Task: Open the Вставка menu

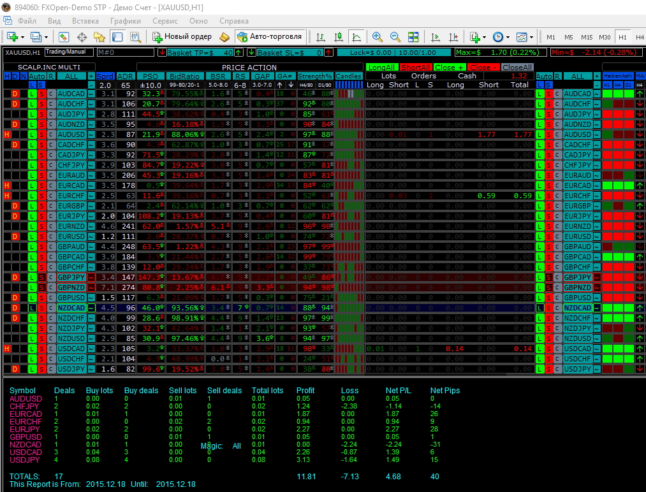Action: coord(85,21)
